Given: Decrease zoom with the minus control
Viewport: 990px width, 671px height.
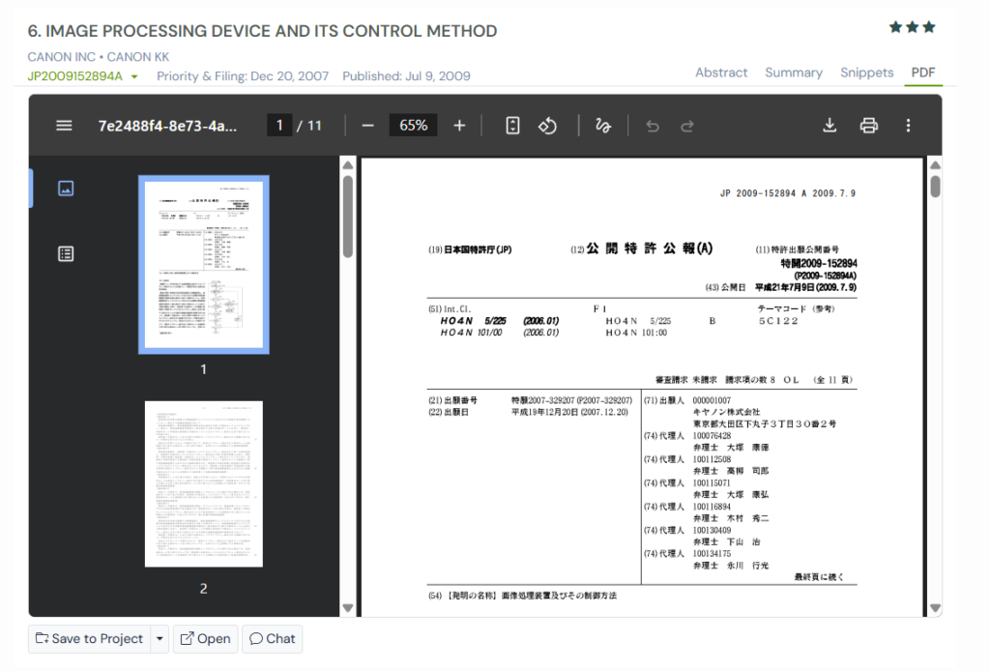Looking at the screenshot, I should click(367, 125).
